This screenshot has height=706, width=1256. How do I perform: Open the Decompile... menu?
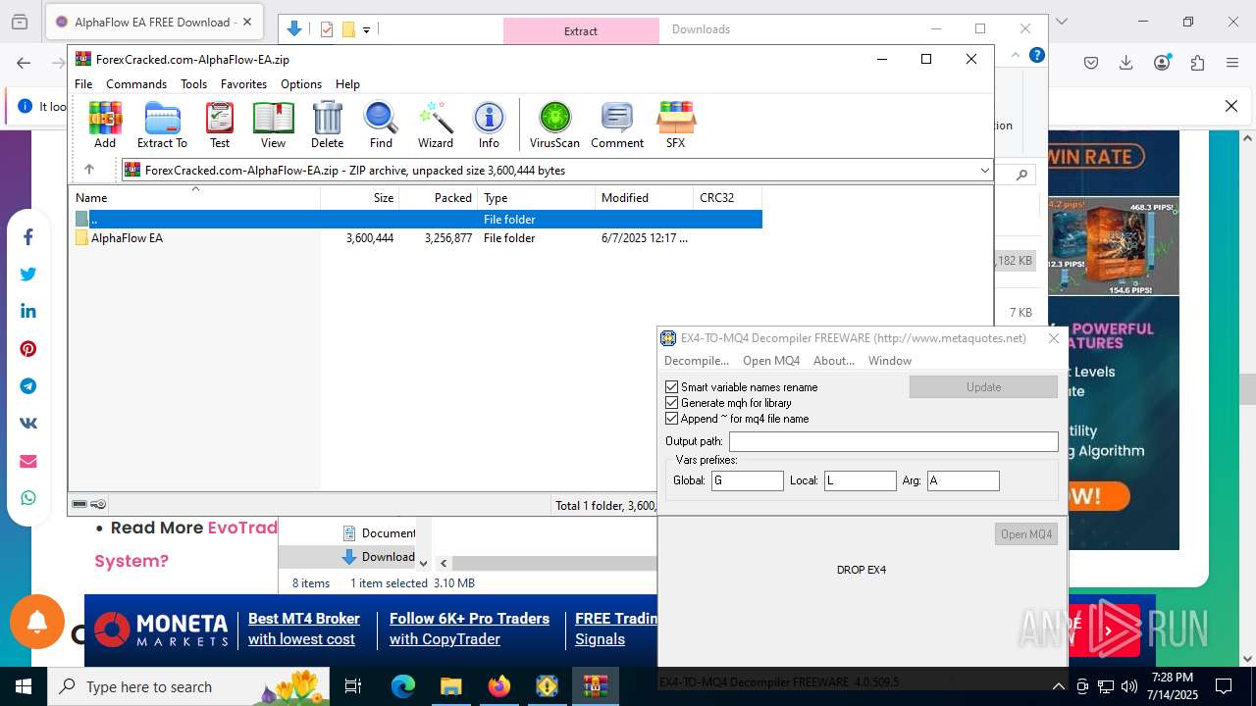[697, 361]
